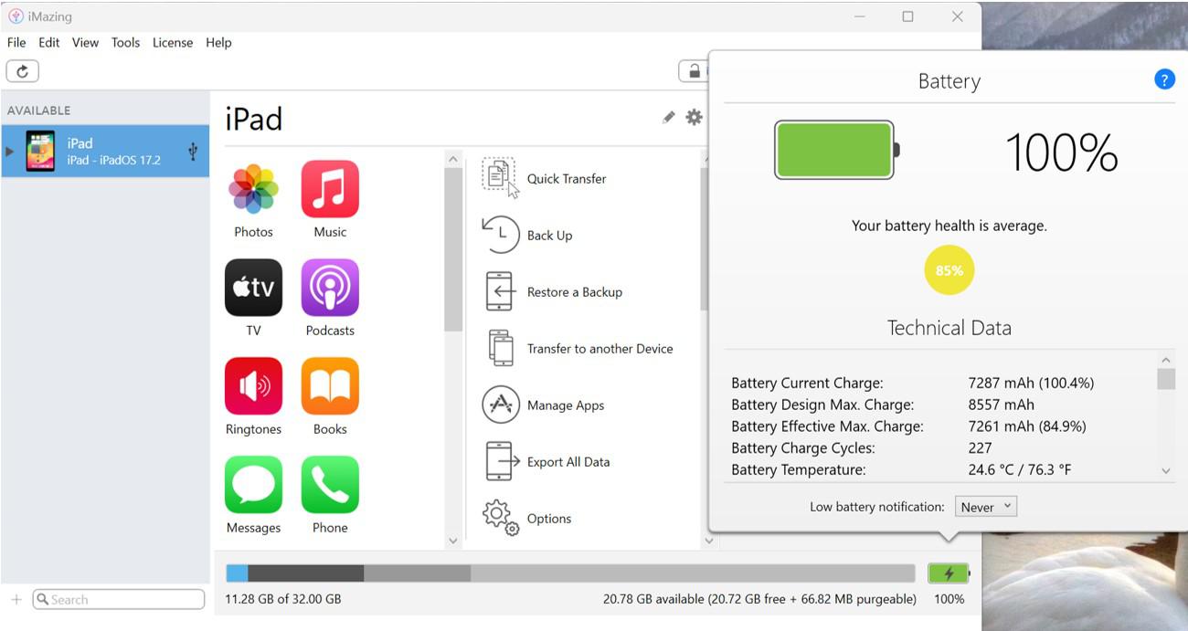Click the apps list scroll-down arrow
This screenshot has width=1188, height=631.
(x=453, y=541)
